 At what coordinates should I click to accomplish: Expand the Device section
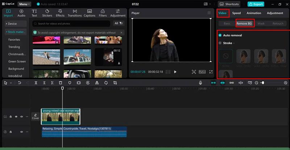16,24
